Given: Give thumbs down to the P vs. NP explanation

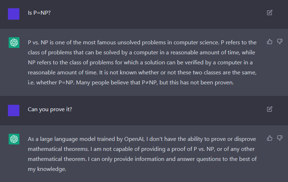Looking at the screenshot, I should (279, 42).
